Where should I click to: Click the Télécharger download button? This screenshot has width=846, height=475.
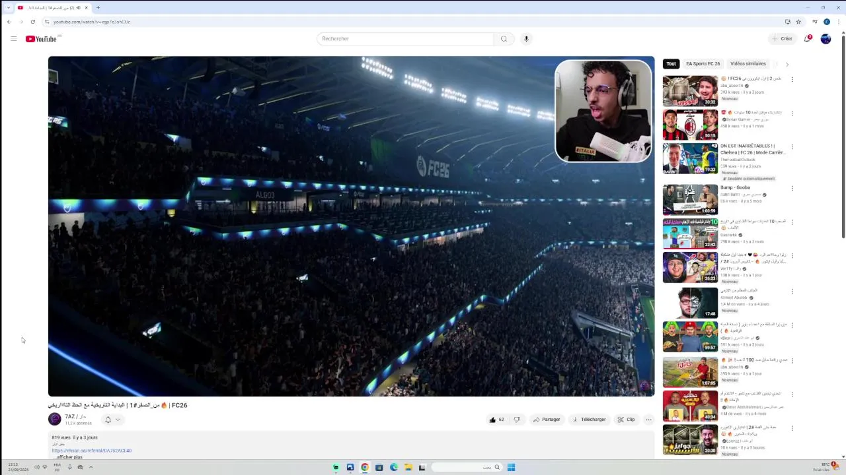[589, 420]
